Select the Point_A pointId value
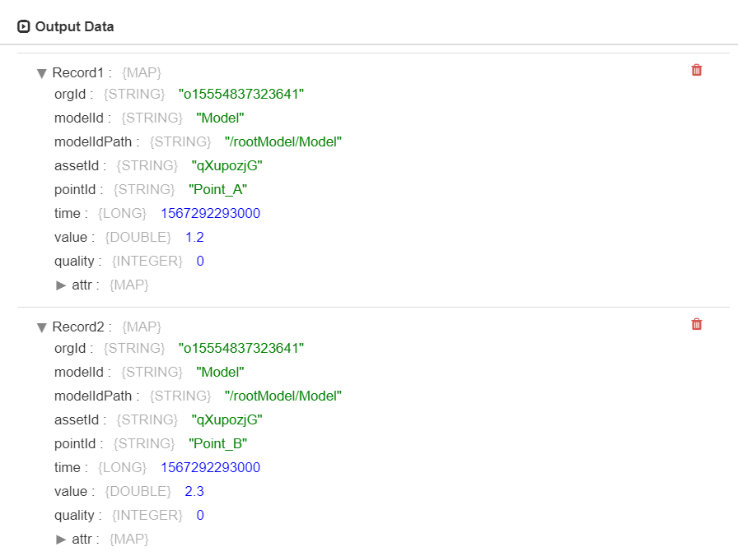This screenshot has width=747, height=556. (x=217, y=189)
